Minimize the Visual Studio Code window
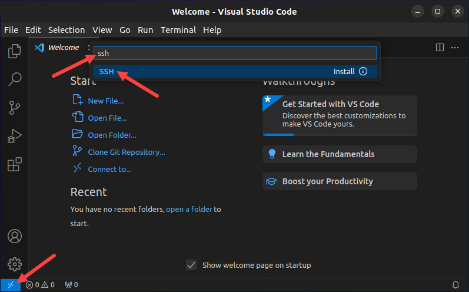The image size is (469, 292). [418, 12]
